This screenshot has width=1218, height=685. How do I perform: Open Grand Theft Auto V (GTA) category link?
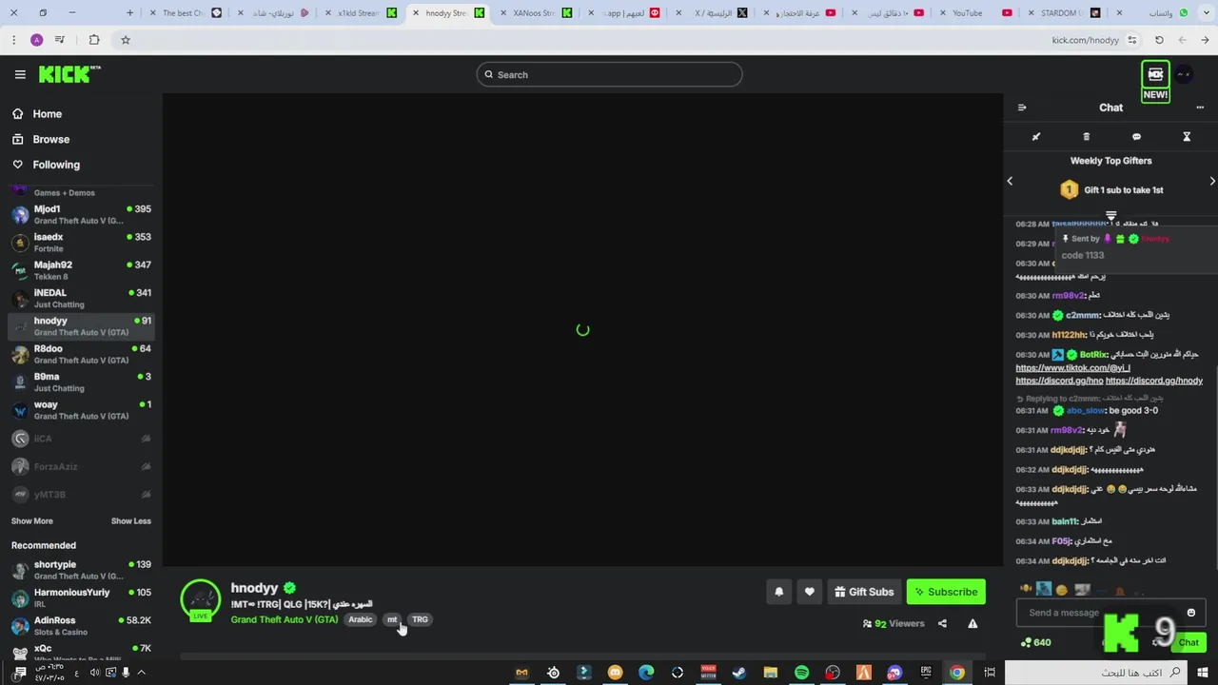pyautogui.click(x=285, y=619)
